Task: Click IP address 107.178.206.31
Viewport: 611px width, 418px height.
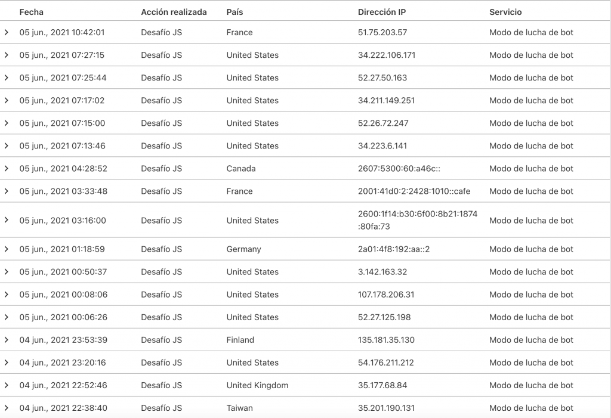Action: [x=385, y=294]
